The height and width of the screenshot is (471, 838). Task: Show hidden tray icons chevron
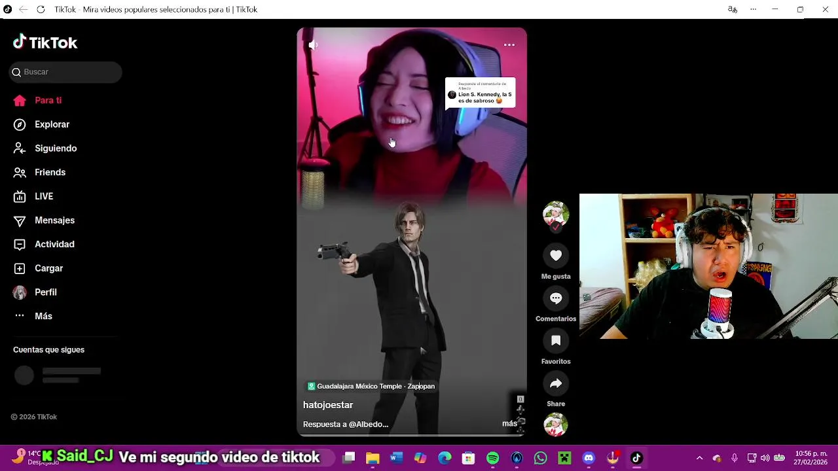[699, 458]
